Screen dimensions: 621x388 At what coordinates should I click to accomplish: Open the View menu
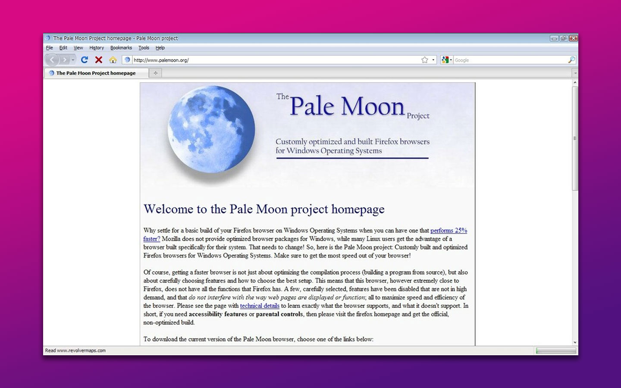[x=78, y=48]
